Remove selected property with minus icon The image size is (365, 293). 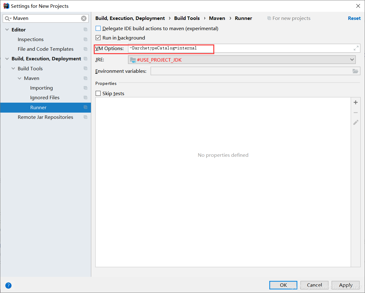click(355, 113)
